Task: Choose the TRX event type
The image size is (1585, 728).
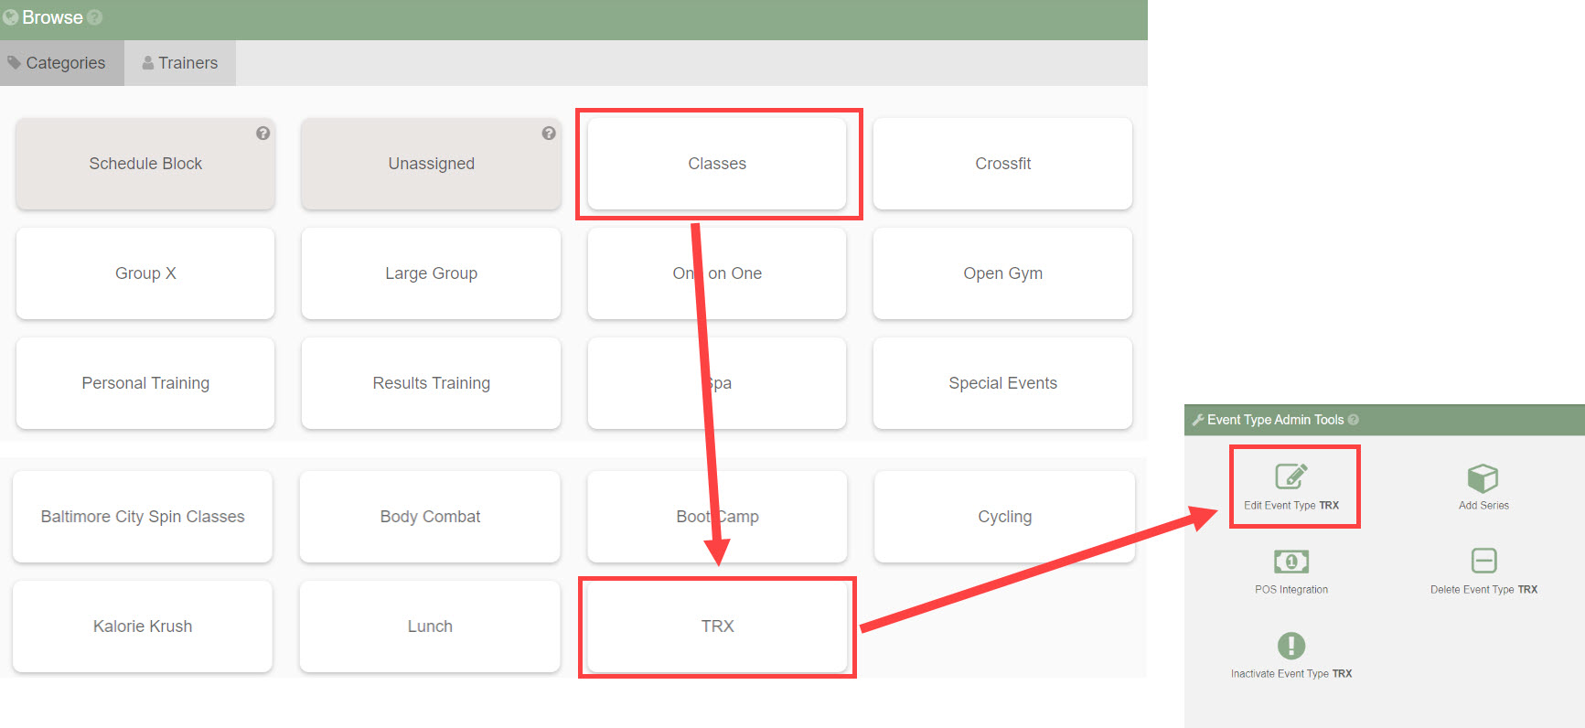Action: point(717,626)
